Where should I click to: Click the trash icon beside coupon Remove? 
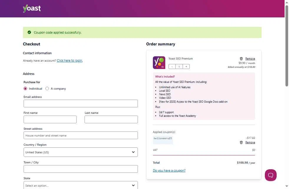[241, 142]
